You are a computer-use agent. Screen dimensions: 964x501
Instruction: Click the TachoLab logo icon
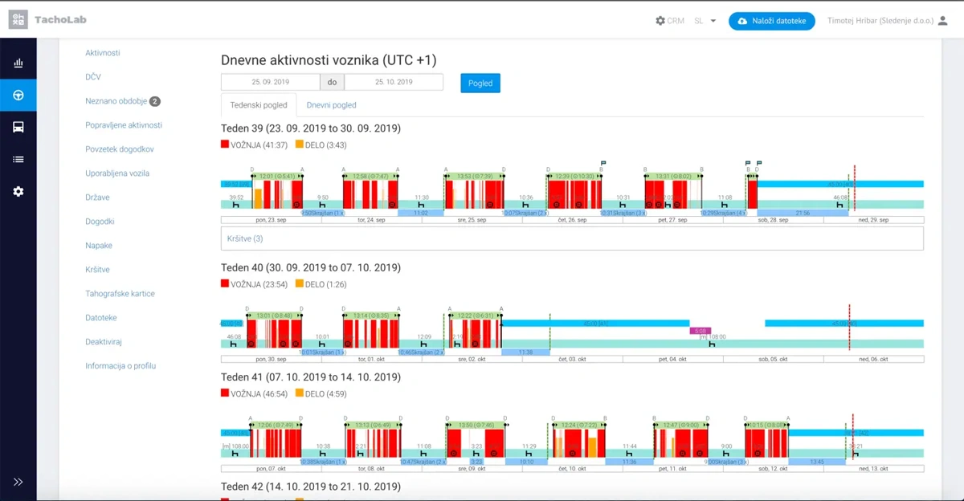click(x=18, y=20)
